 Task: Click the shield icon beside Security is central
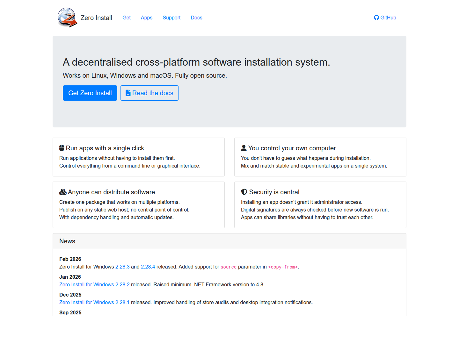coord(244,192)
